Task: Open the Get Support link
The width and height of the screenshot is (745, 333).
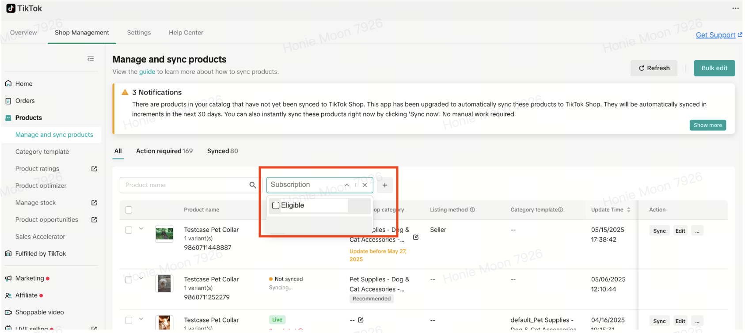Action: 715,35
